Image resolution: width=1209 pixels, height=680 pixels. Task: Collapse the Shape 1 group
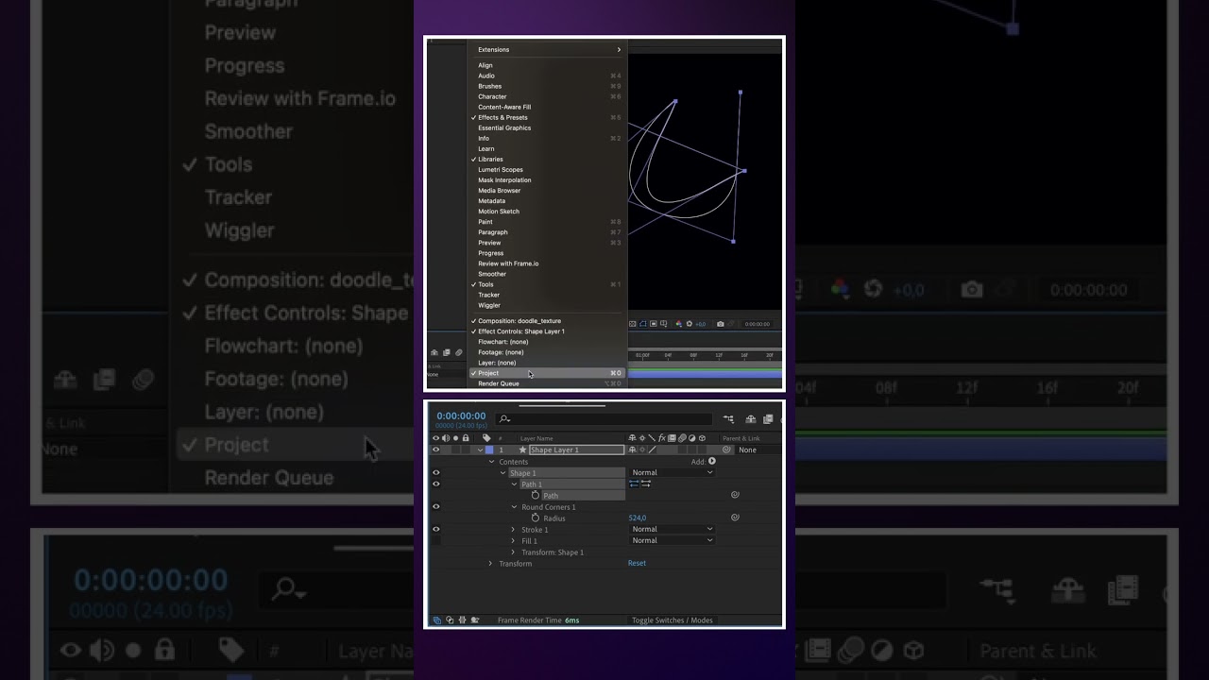pos(502,472)
